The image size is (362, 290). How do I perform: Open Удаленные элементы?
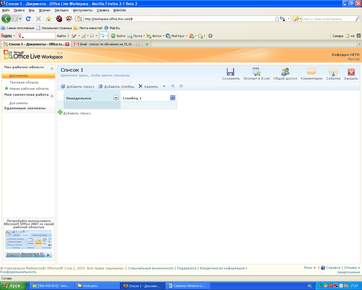coord(25,108)
